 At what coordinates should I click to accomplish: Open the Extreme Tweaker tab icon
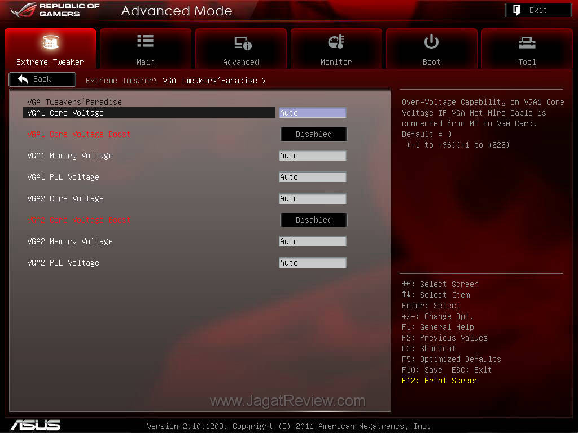click(x=50, y=42)
